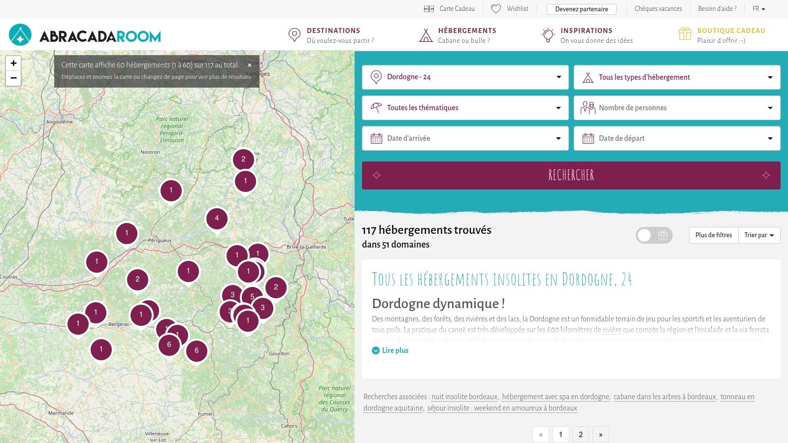Open the Besoin d'aide ? link

717,9
